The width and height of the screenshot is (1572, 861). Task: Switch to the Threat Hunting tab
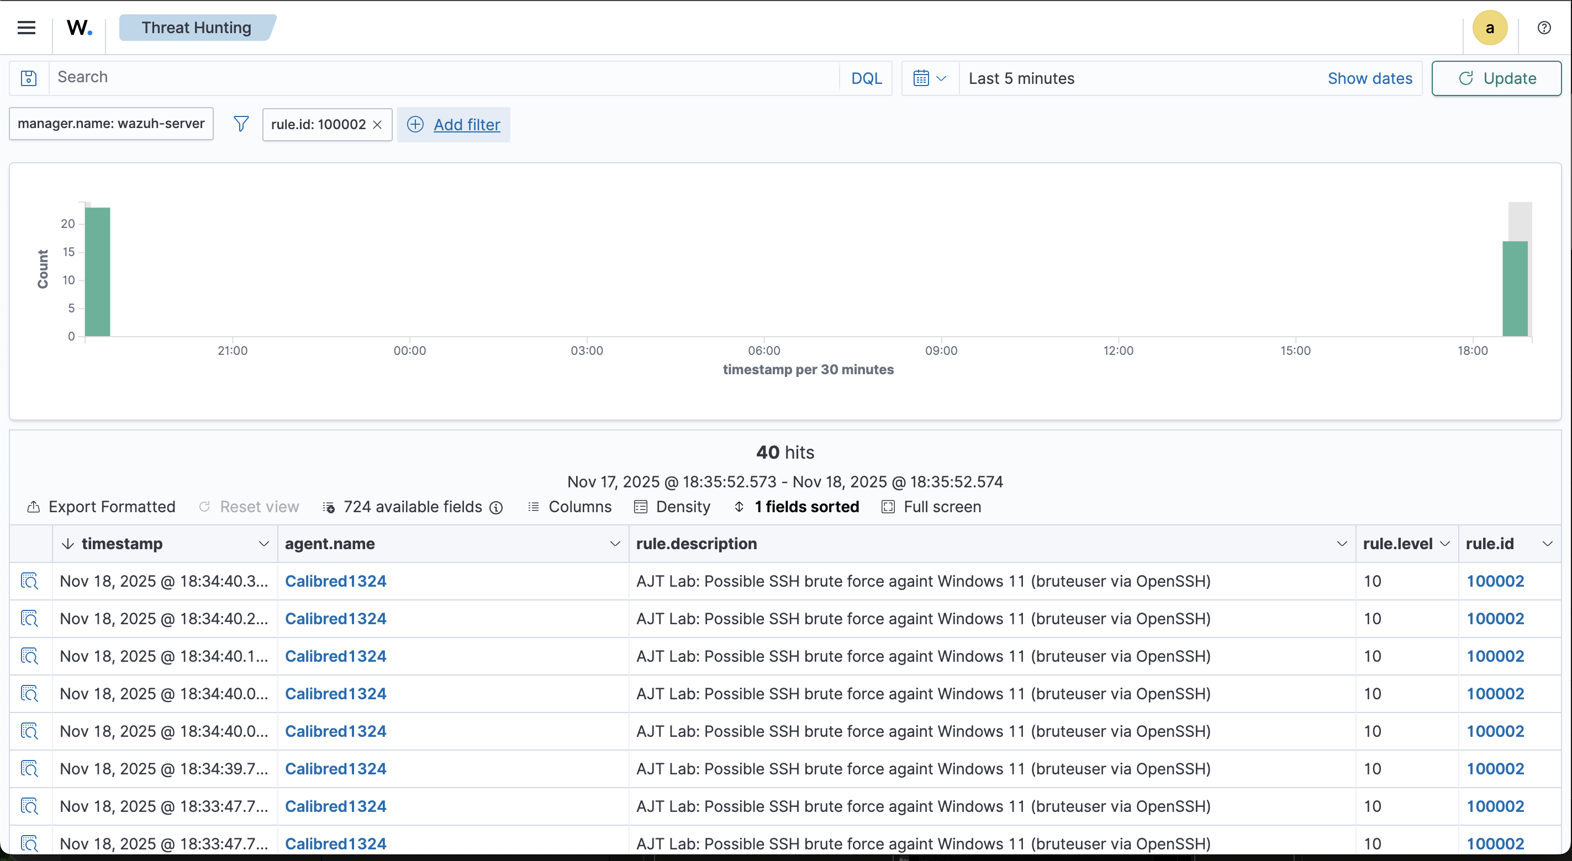tap(197, 28)
